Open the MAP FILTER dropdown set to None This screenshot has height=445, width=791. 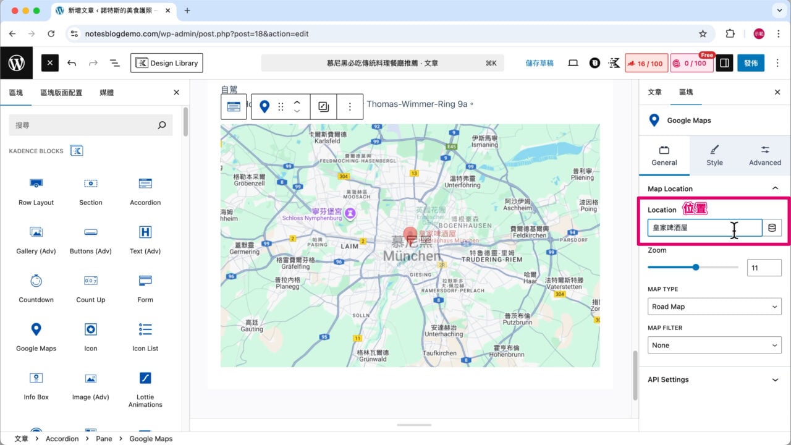coord(714,345)
